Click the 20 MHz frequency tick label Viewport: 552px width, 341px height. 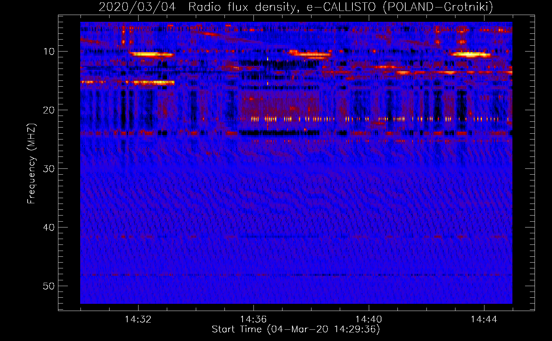click(49, 110)
